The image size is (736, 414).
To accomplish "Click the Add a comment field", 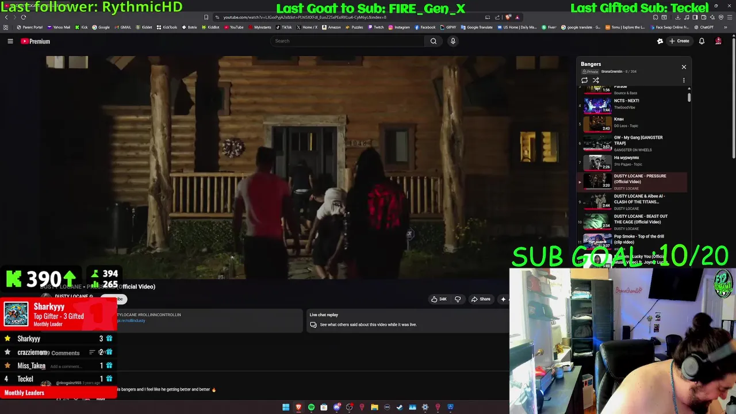I will 65,366.
